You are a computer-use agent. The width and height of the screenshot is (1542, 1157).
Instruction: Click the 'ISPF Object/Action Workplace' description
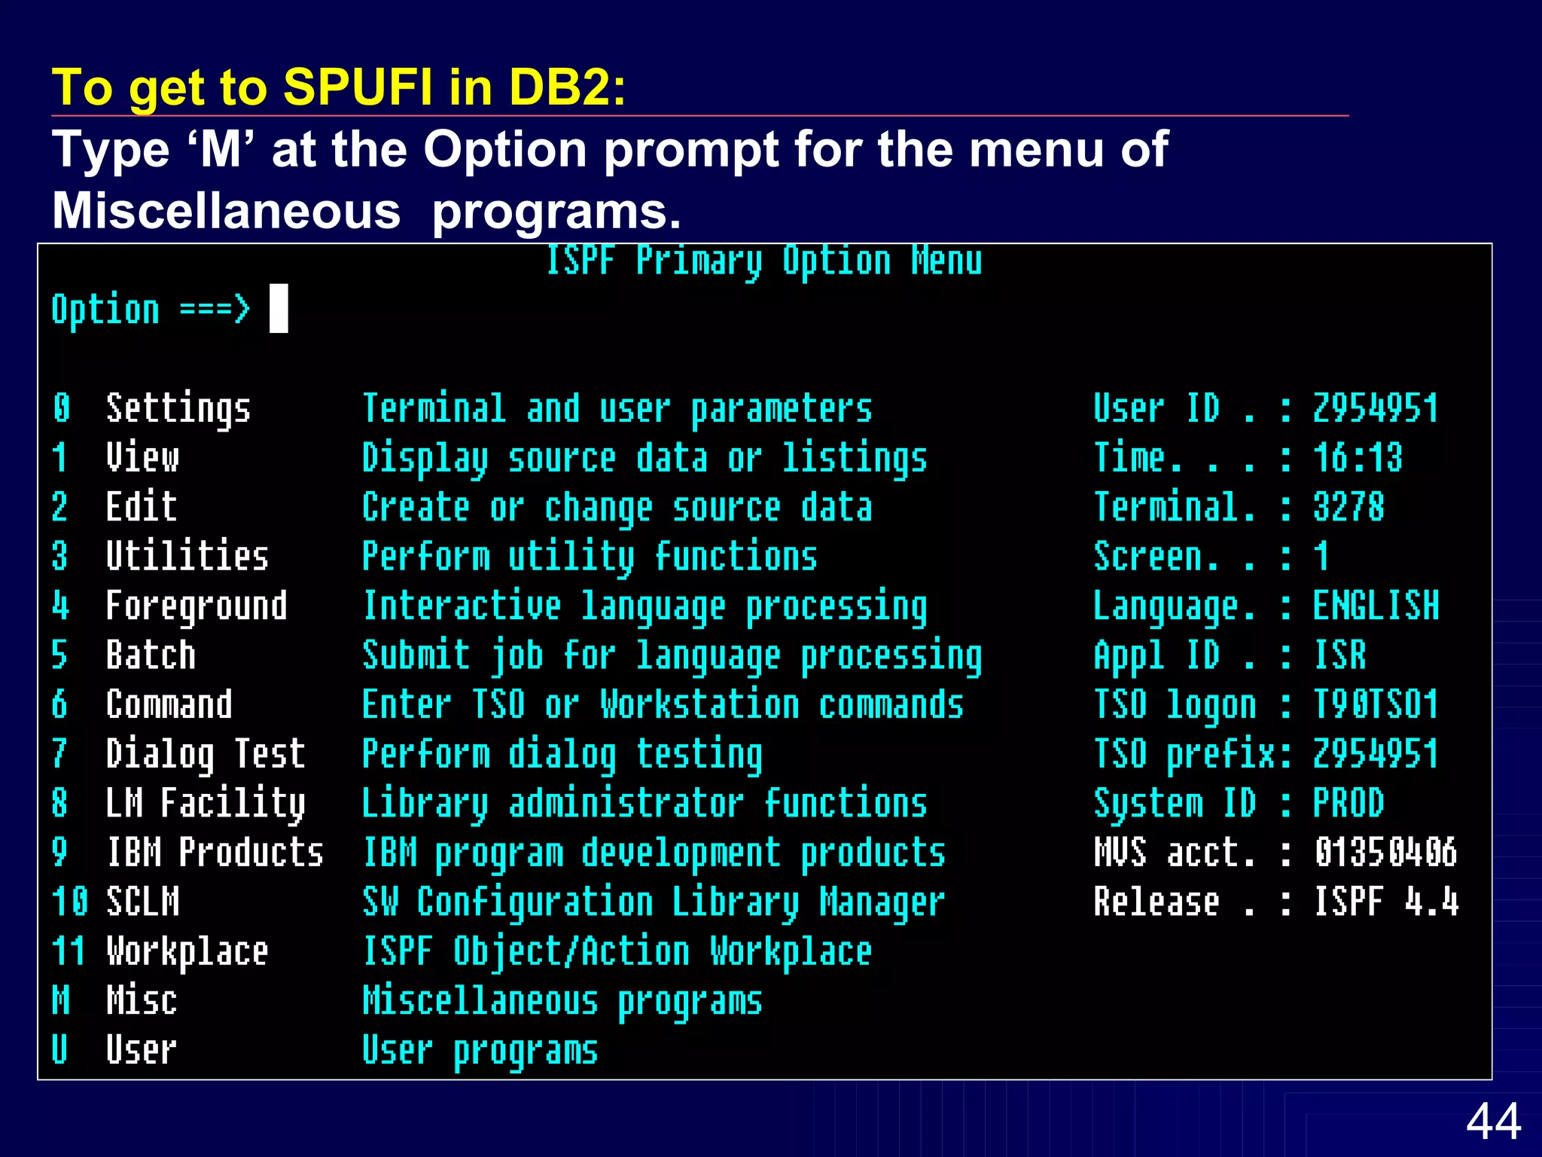pos(617,952)
